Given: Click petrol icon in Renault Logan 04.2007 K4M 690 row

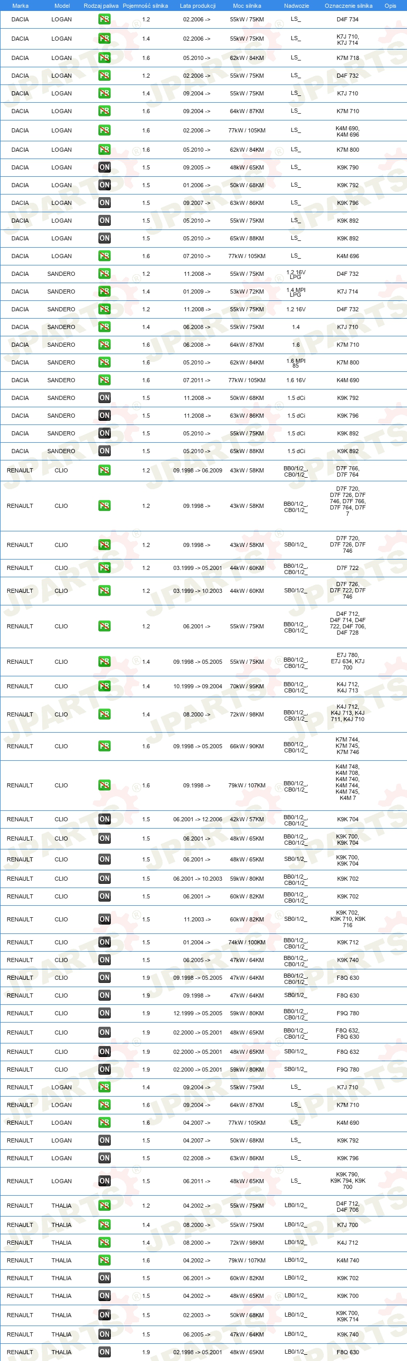Looking at the screenshot, I should (x=105, y=1123).
